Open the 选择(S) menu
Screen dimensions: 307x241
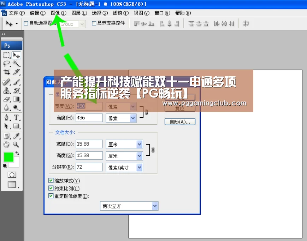(100, 13)
